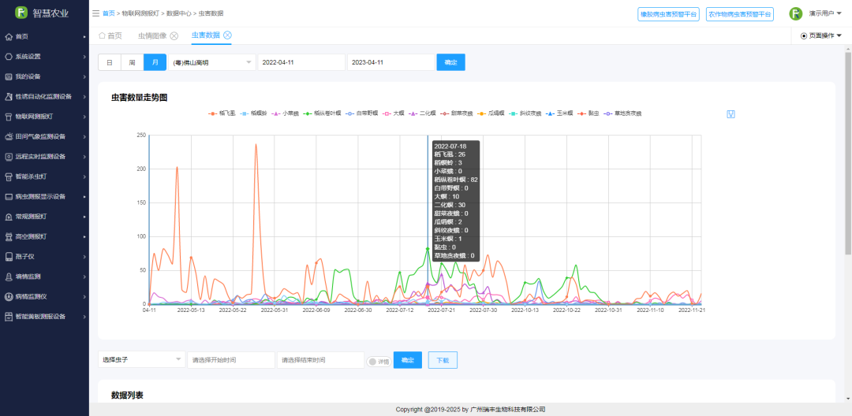Close the 虫害数据 tab with its X icon
852x416 pixels.
(x=228, y=35)
